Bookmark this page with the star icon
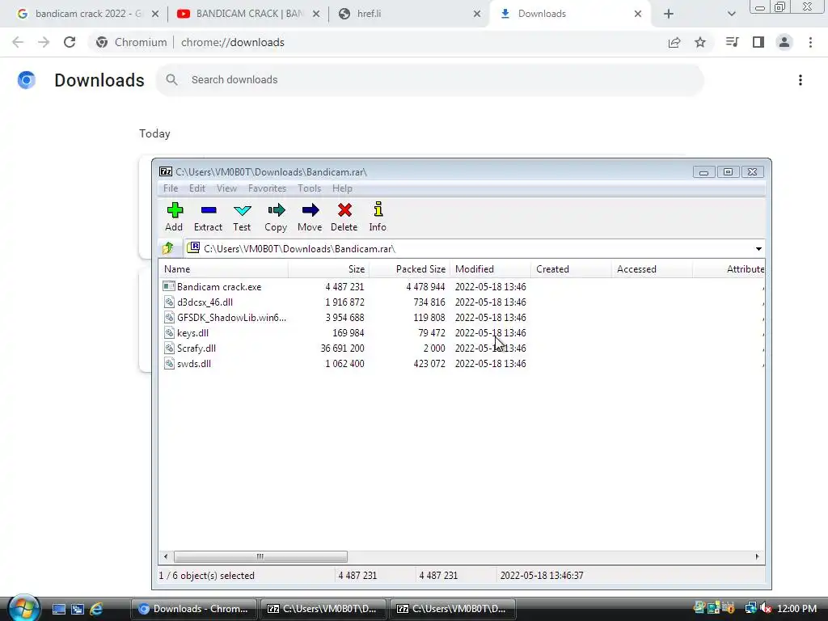 (x=700, y=42)
